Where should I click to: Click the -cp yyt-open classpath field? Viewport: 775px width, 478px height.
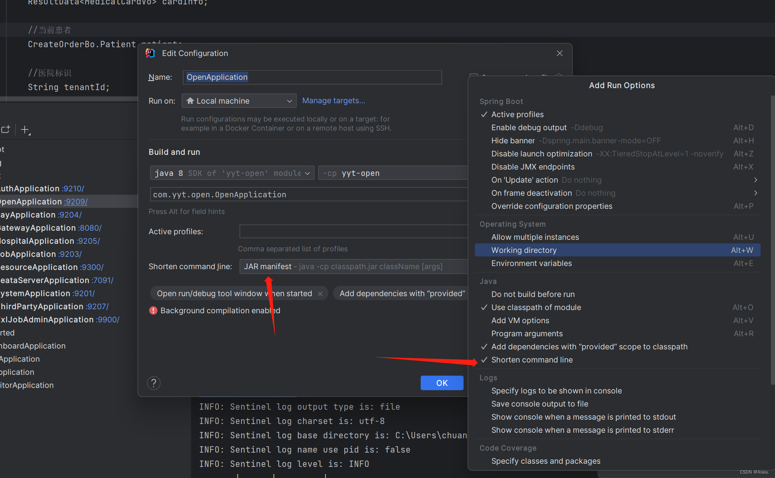(x=393, y=173)
